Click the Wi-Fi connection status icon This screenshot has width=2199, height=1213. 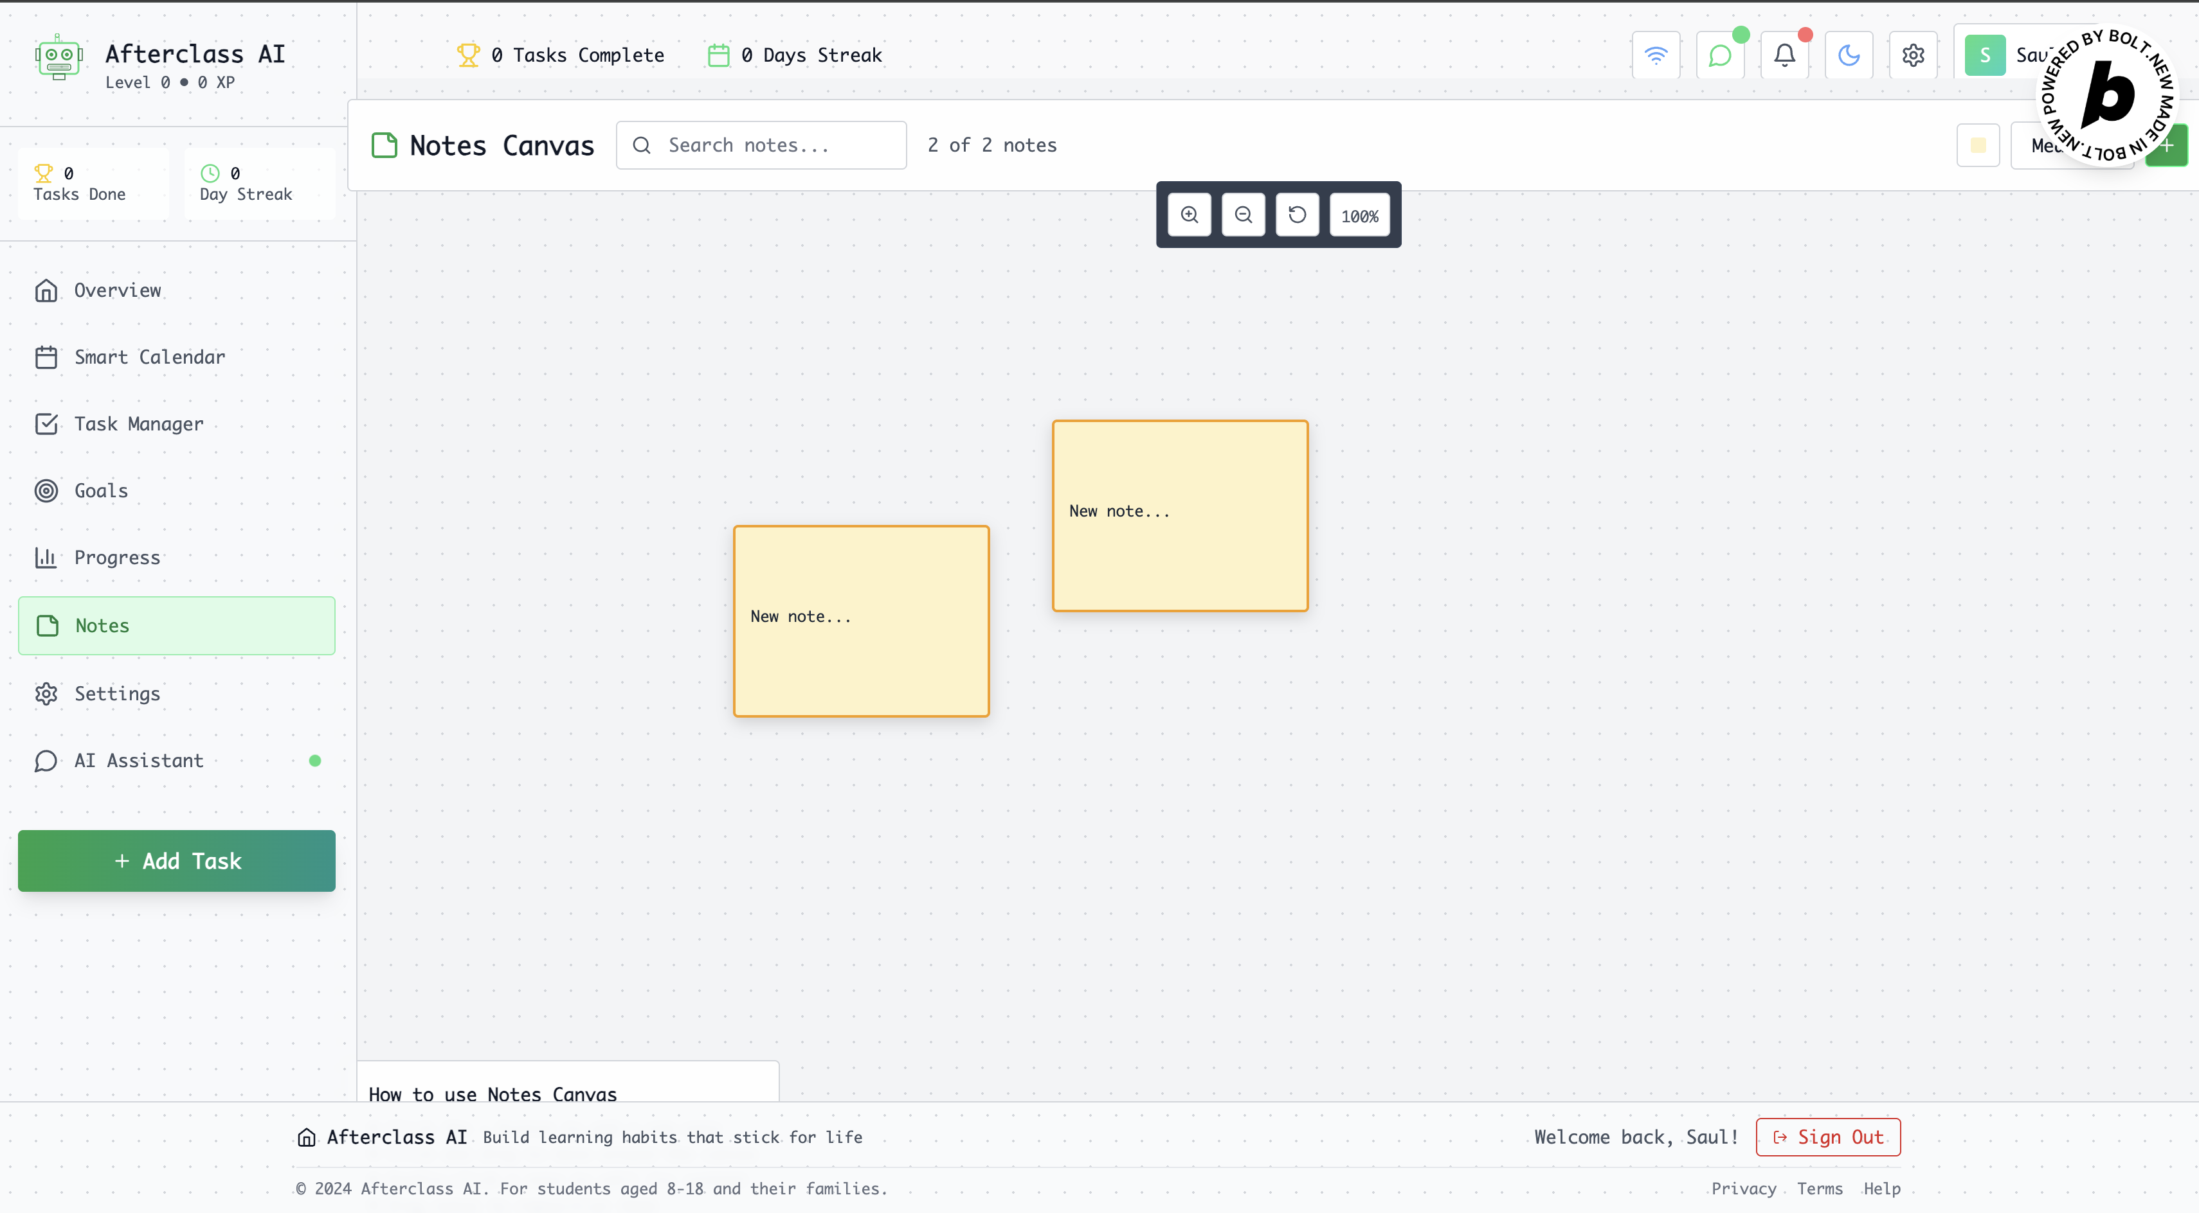(x=1655, y=55)
